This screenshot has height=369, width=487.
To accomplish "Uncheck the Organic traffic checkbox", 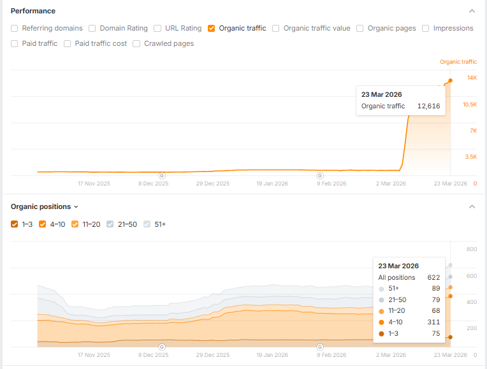I will click(211, 28).
